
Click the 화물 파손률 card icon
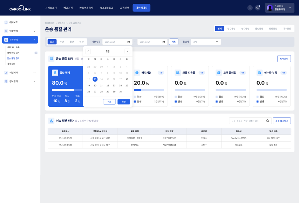178,73
